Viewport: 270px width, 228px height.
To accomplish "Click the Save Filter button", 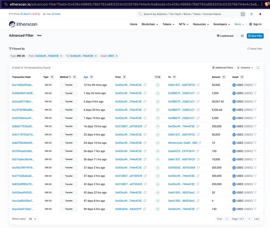I will point(255,36).
